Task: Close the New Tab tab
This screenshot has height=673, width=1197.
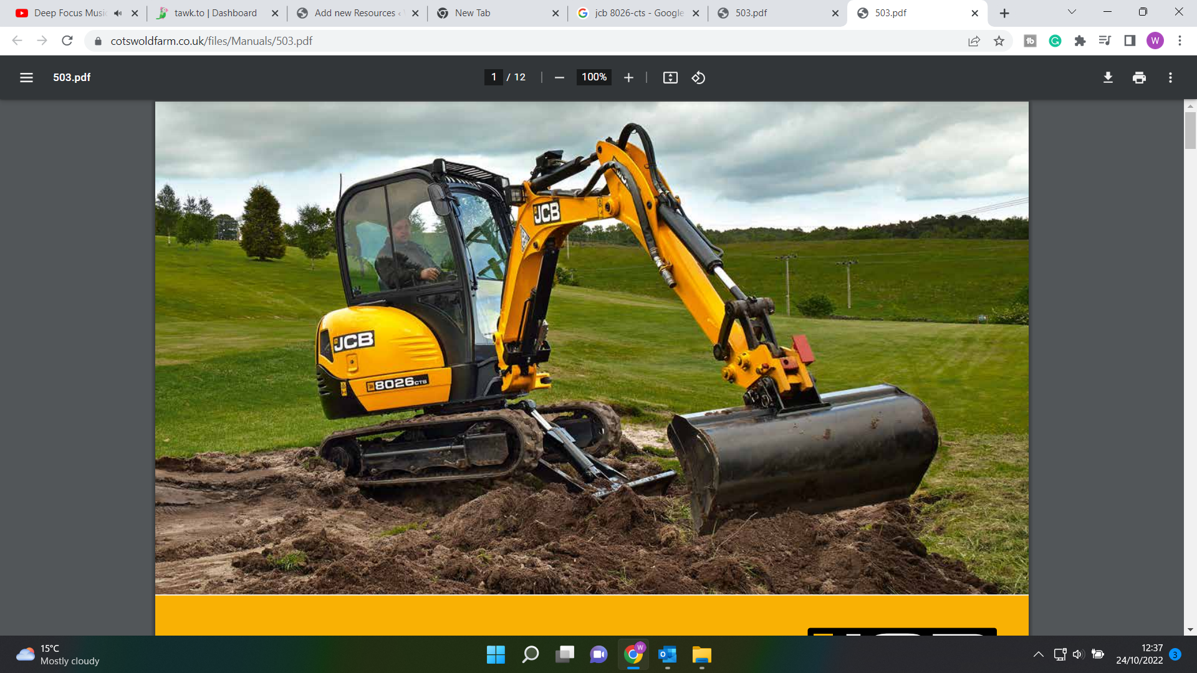Action: point(555,13)
